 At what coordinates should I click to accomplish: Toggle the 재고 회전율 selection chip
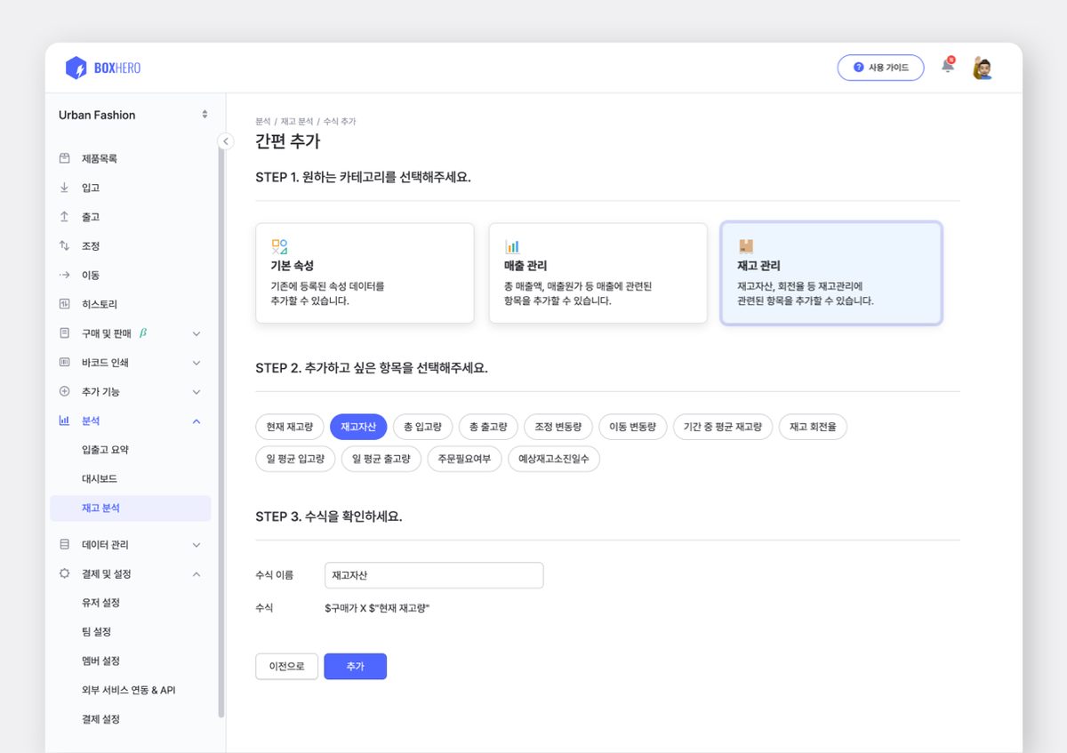[813, 427]
